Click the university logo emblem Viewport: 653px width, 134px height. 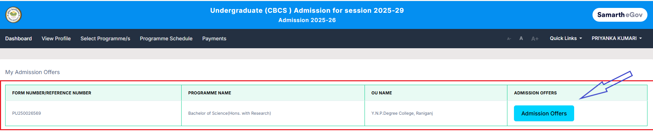coord(13,15)
